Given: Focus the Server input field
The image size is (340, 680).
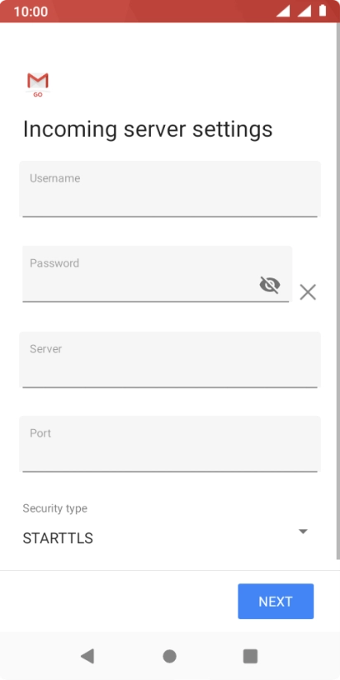Looking at the screenshot, I should point(170,360).
